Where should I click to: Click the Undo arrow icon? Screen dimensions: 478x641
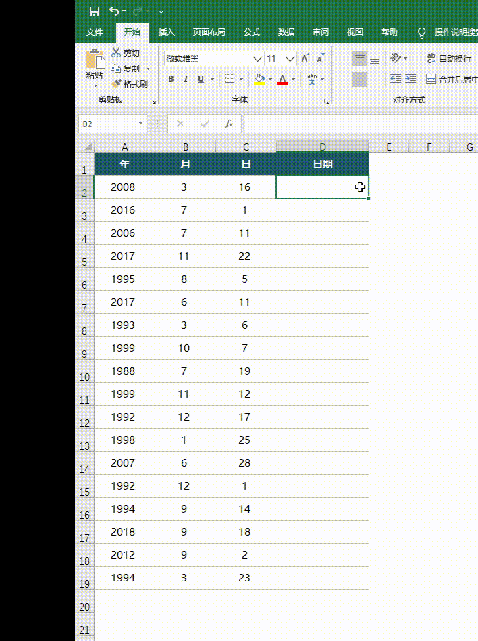pyautogui.click(x=114, y=11)
